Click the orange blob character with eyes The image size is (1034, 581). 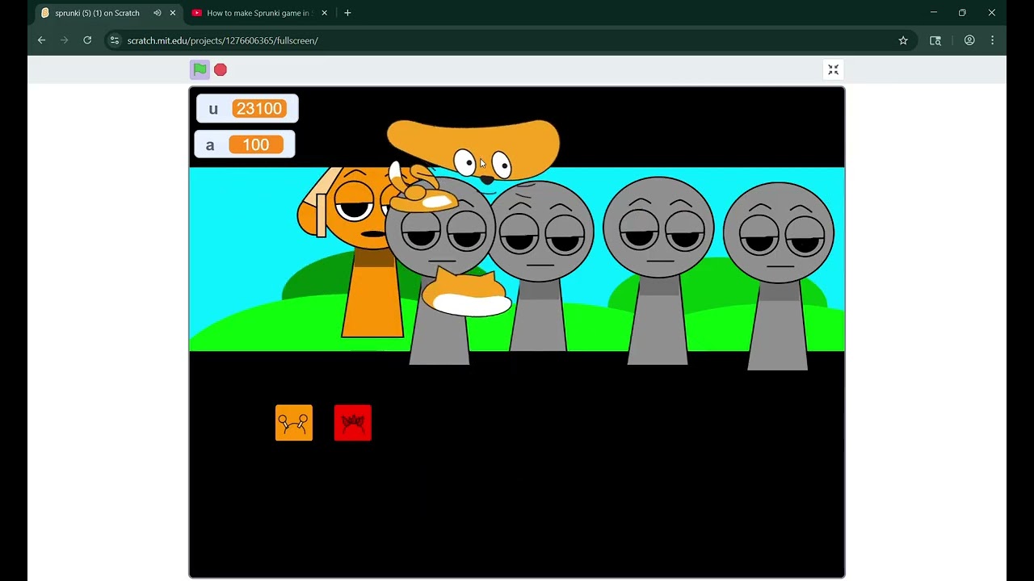click(x=473, y=150)
